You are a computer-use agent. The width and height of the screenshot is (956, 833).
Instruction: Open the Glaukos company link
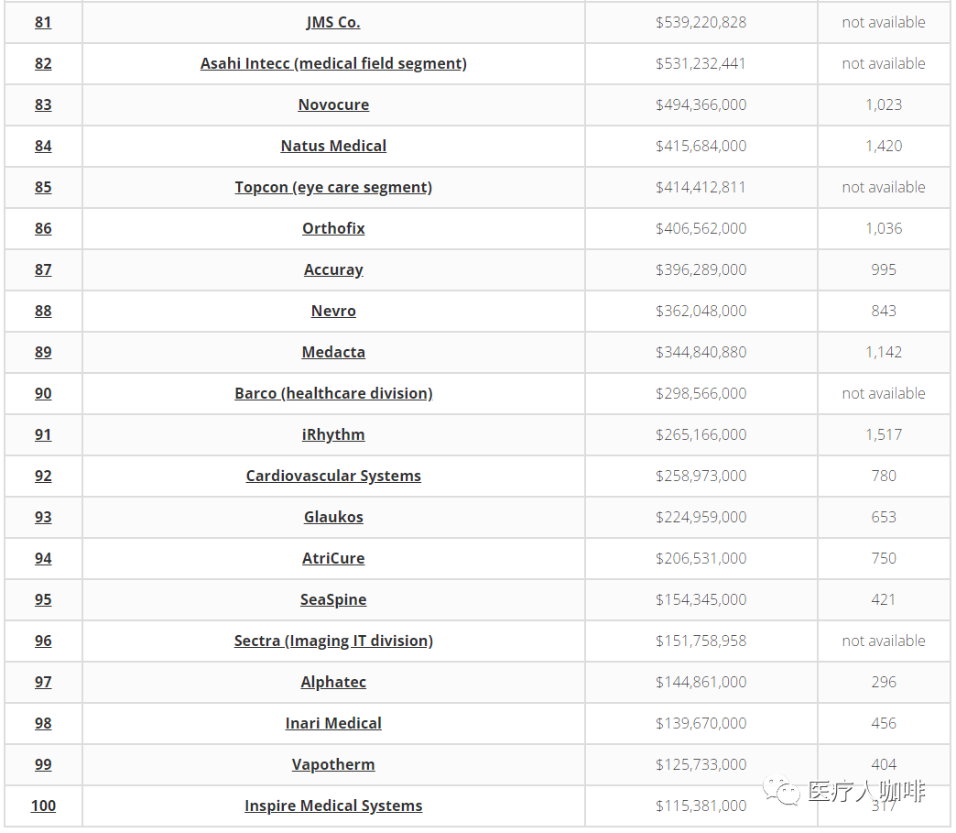coord(333,517)
